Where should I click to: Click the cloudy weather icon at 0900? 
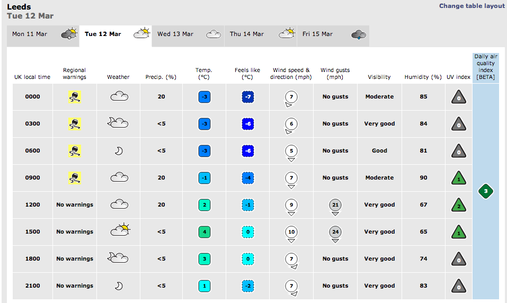[119, 177]
